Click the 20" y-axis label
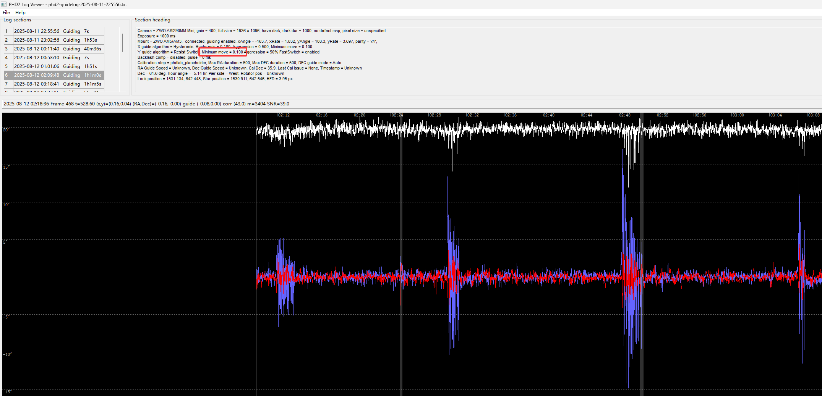 (x=6, y=130)
